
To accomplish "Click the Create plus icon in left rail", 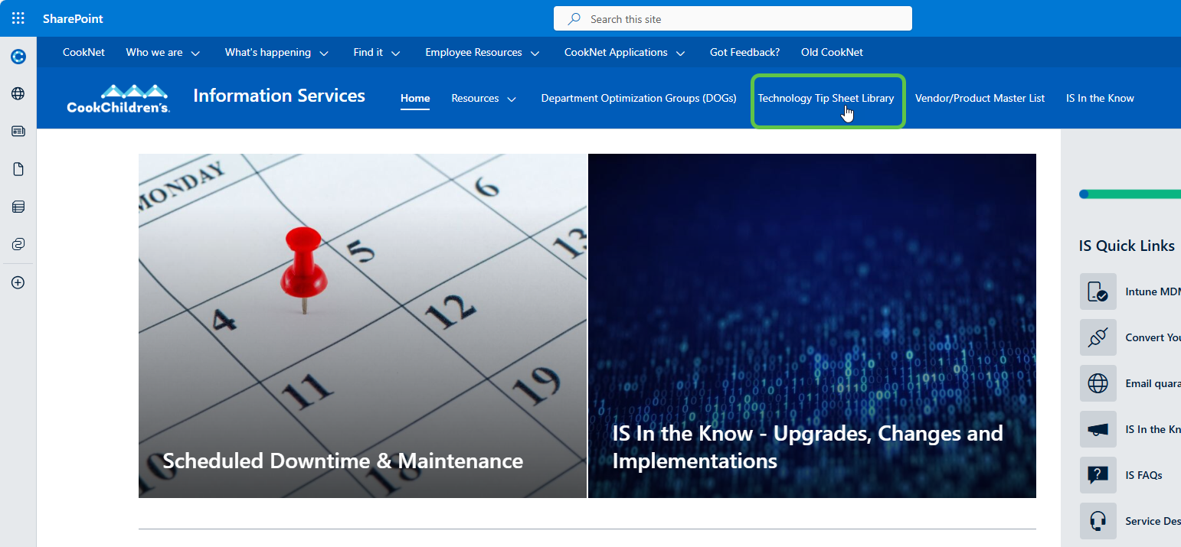I will pyautogui.click(x=18, y=282).
